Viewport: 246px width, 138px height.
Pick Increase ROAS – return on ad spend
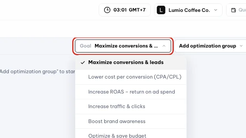(131, 92)
